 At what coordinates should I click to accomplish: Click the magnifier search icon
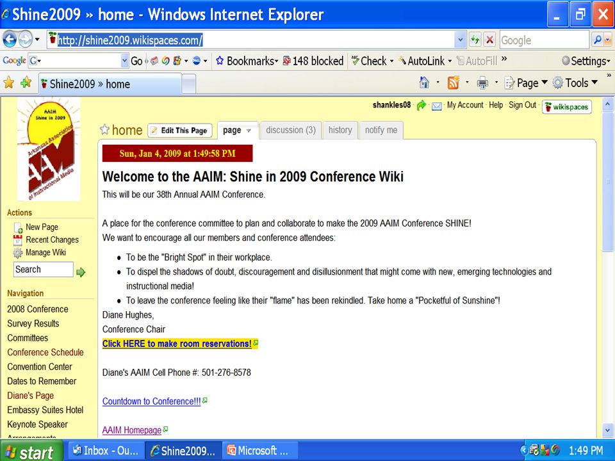[597, 40]
